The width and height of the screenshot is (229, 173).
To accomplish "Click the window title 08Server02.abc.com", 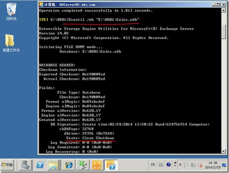I will [77, 5].
